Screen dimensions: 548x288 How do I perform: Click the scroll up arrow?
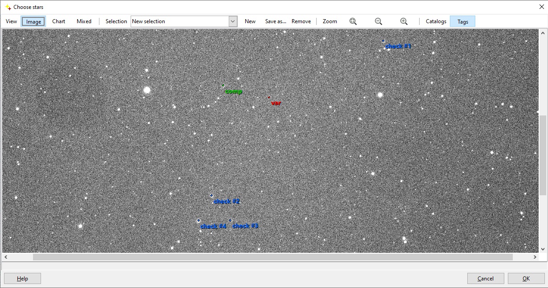point(543,33)
